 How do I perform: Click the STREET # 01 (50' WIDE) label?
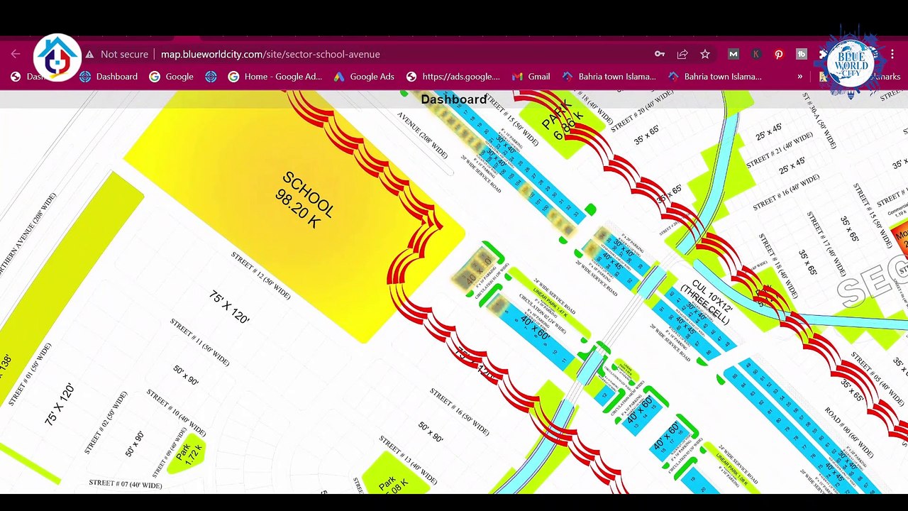[31, 374]
